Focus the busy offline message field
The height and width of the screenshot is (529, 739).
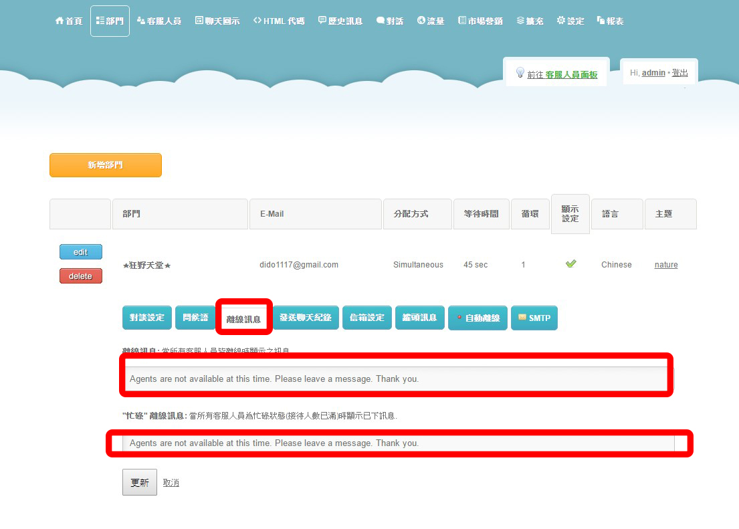pyautogui.click(x=399, y=443)
